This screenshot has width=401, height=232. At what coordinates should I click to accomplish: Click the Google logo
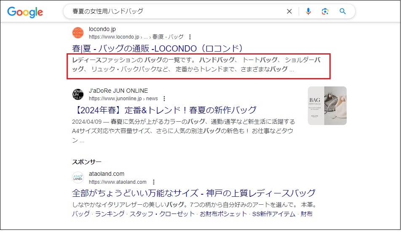(25, 12)
